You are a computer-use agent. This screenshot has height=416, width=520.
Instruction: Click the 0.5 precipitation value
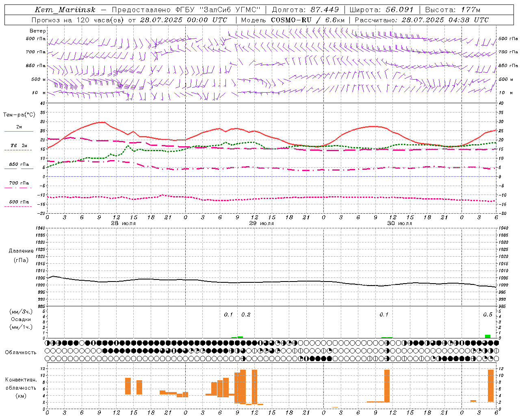(x=487, y=315)
